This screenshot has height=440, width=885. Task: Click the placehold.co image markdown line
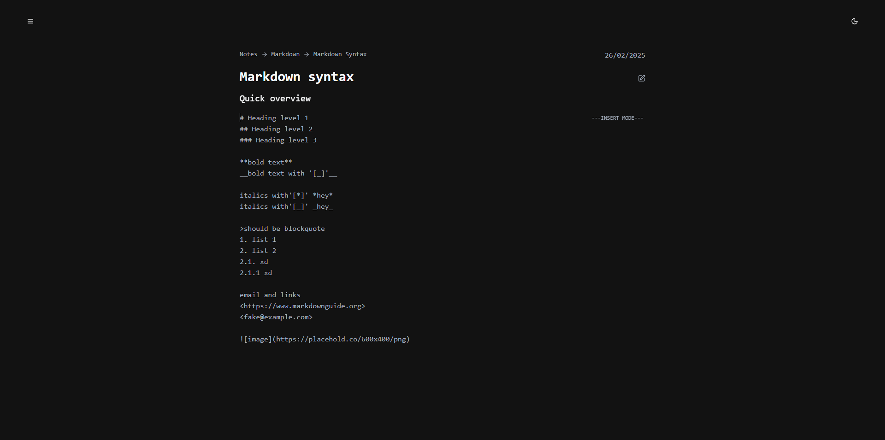[324, 340]
